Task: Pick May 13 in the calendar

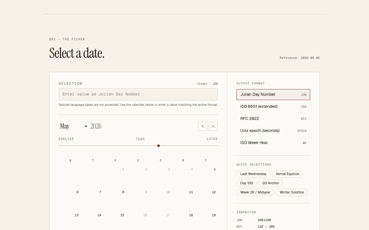Action: 70,221
